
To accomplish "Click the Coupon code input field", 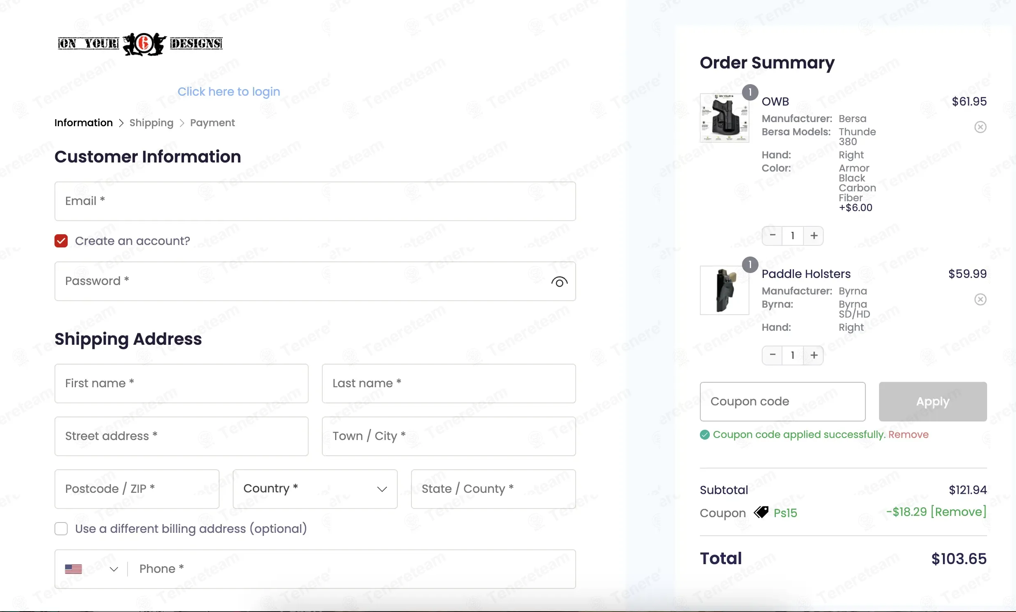I will click(x=782, y=402).
